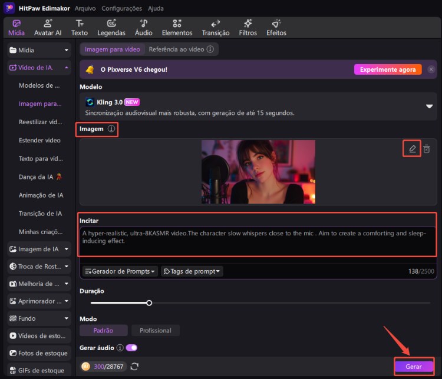442x379 pixels.
Task: Refresh the credits balance
Action: [x=134, y=366]
